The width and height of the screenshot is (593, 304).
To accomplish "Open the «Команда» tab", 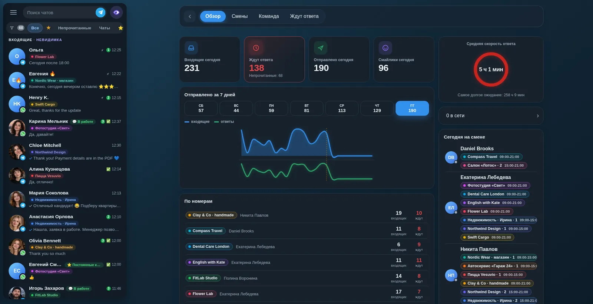I will pyautogui.click(x=269, y=16).
